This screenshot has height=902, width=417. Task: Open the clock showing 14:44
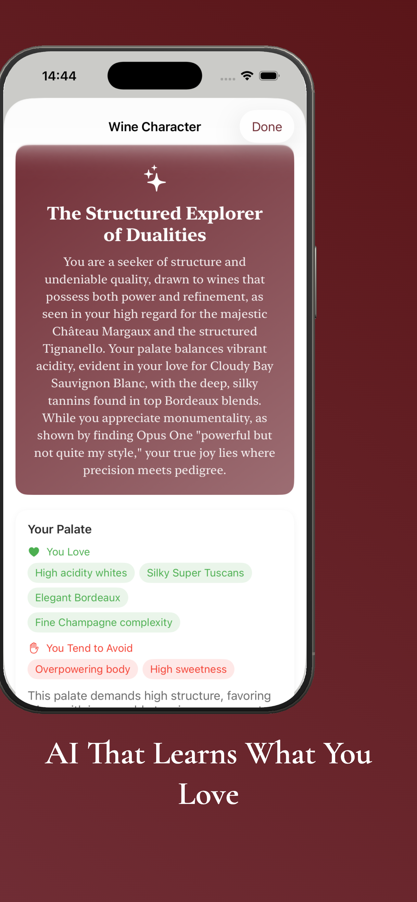click(x=59, y=75)
